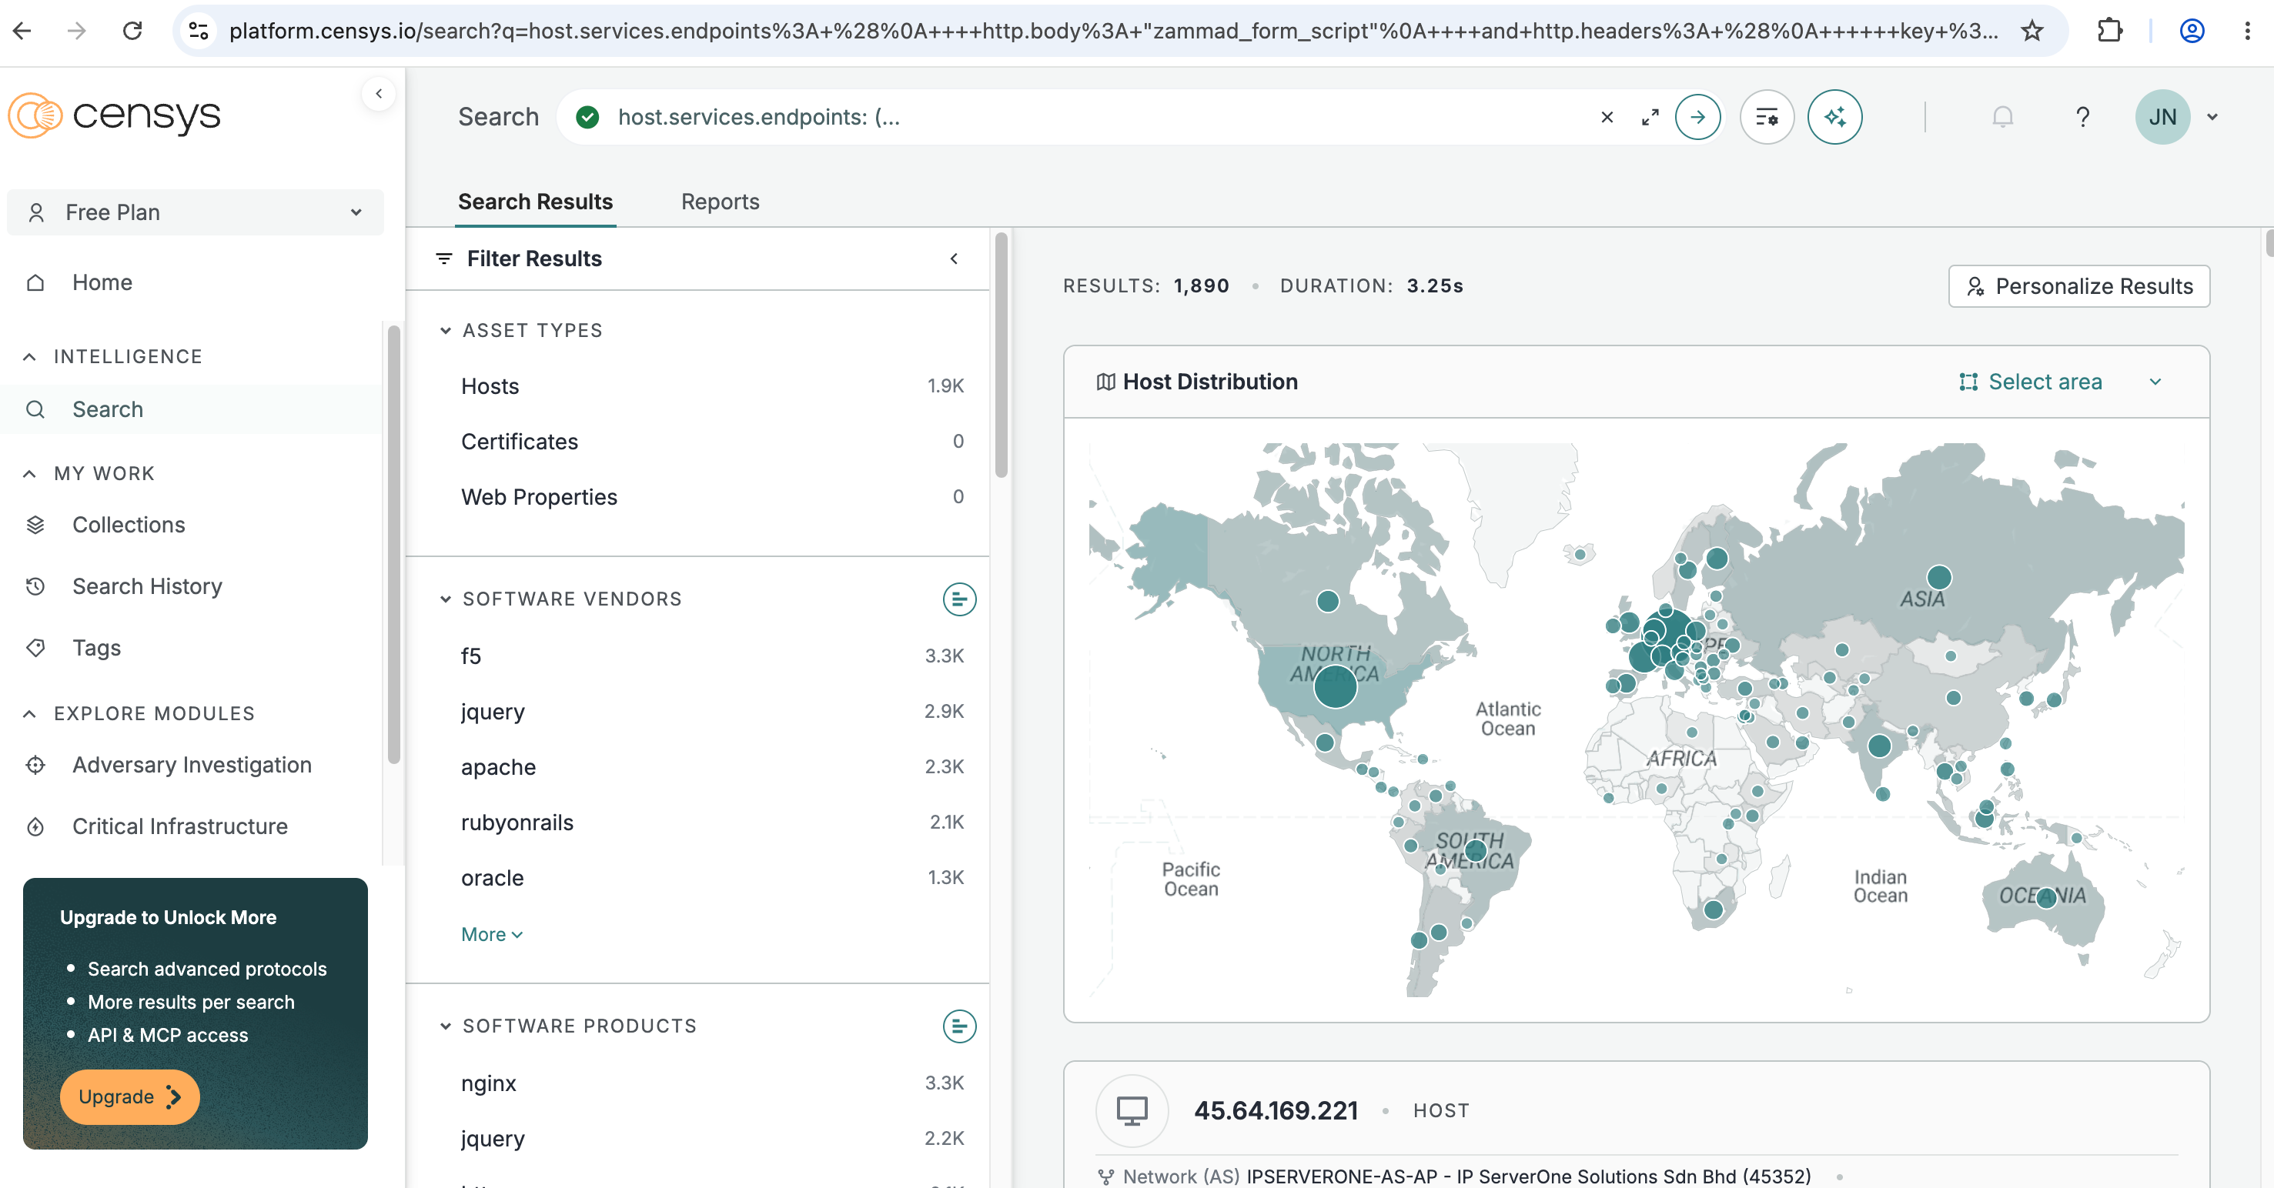Open host 45.64.169.221
The image size is (2274, 1188).
click(x=1276, y=1111)
